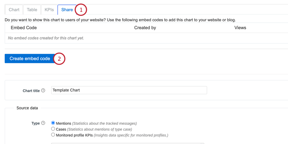Click the Create embed code button

pyautogui.click(x=30, y=58)
